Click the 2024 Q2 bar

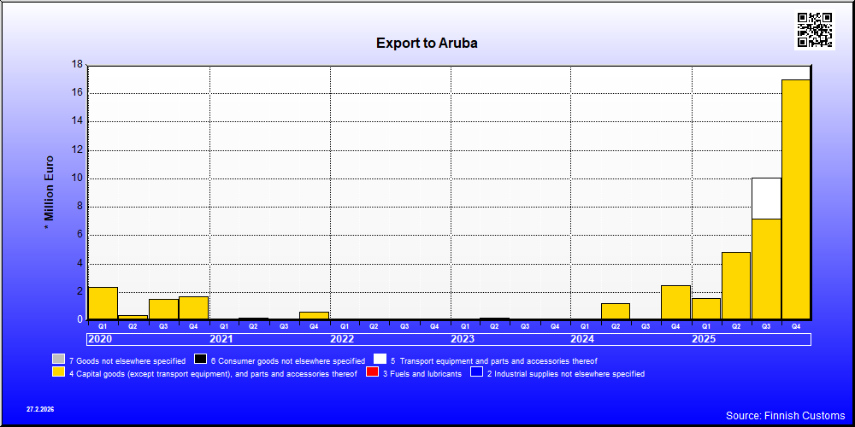click(615, 311)
